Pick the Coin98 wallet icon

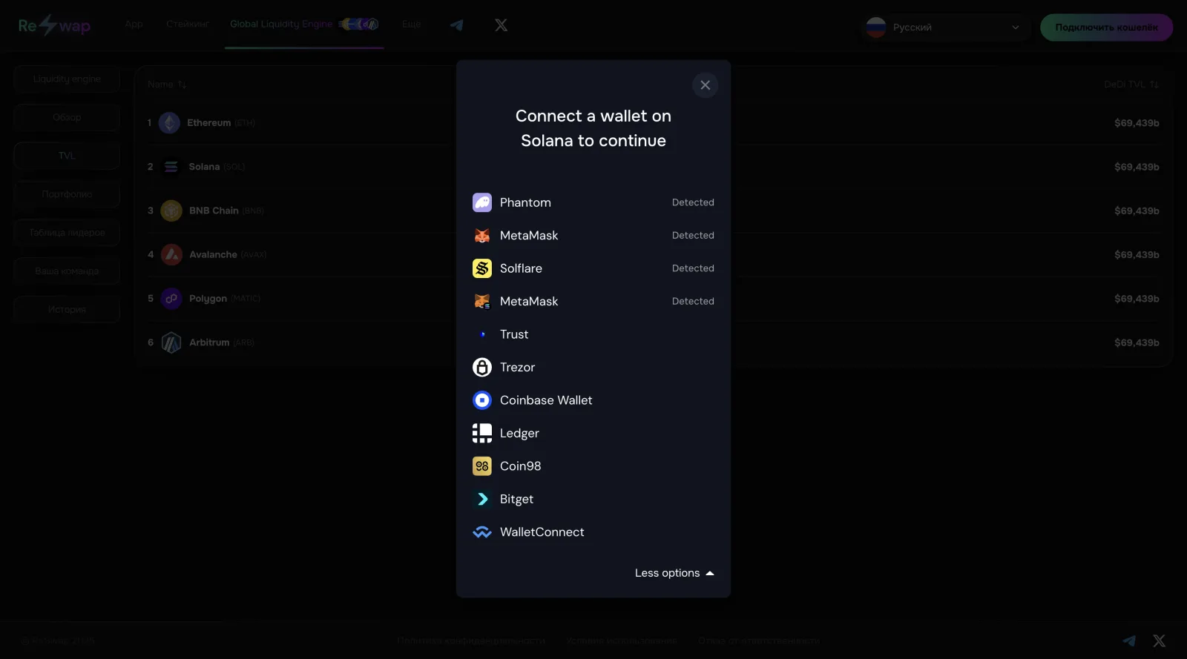tap(482, 466)
